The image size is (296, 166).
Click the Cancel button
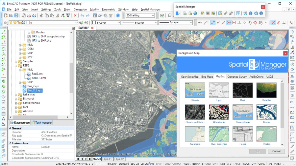point(276,151)
